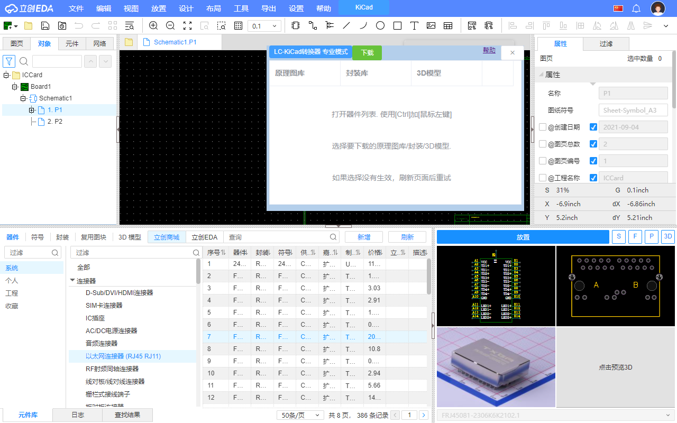The image size is (677, 423).
Task: Toggle the @图页总数 left checkbox
Action: click(x=543, y=144)
